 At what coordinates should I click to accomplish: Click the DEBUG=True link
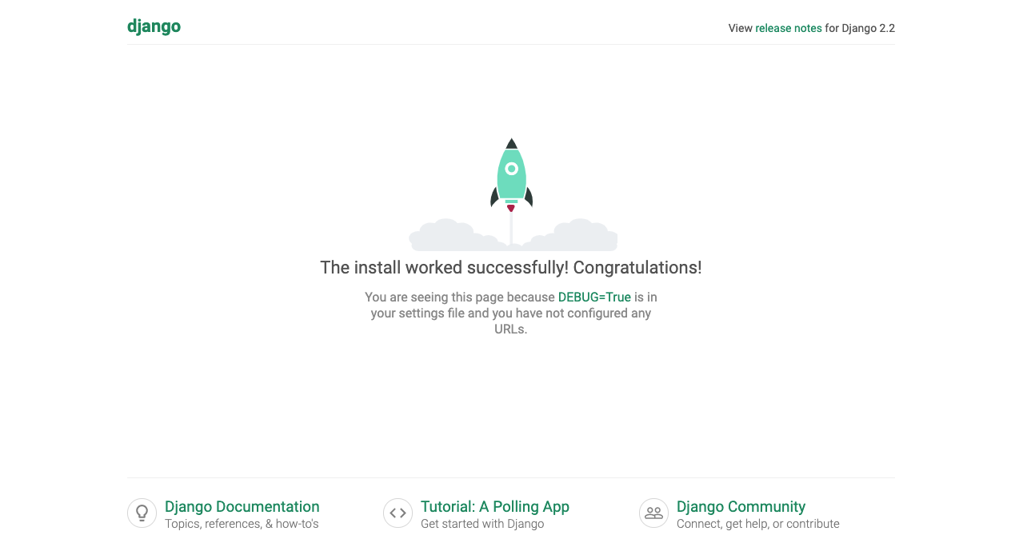pos(594,297)
